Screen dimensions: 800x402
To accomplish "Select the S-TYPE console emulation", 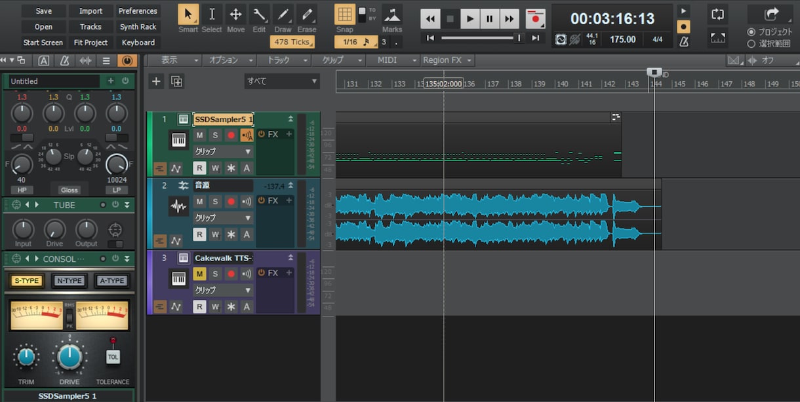I will pyautogui.click(x=27, y=281).
